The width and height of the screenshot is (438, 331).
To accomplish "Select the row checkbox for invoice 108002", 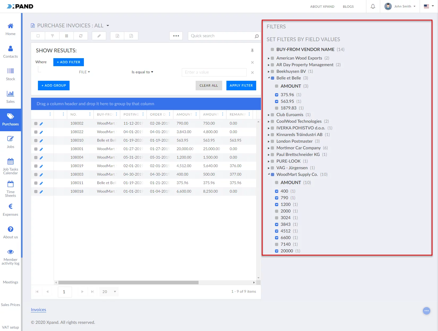I will pyautogui.click(x=36, y=124).
